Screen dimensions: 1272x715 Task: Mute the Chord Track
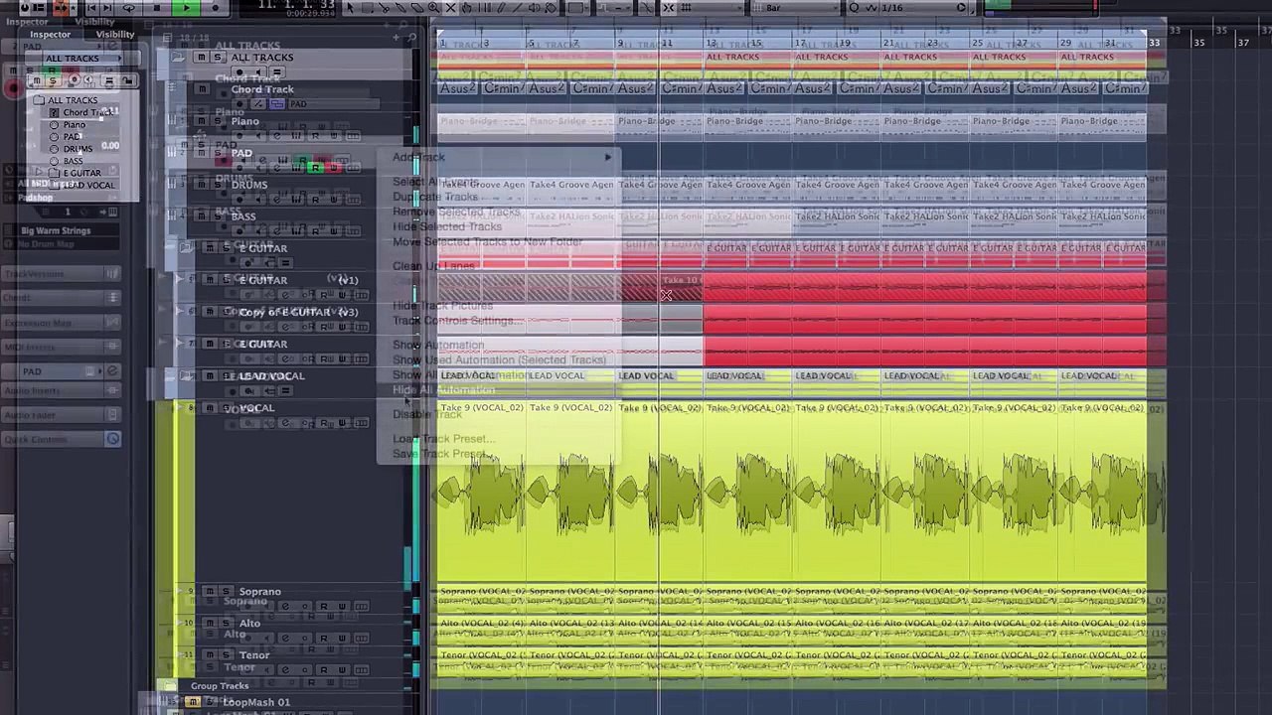pyautogui.click(x=201, y=89)
